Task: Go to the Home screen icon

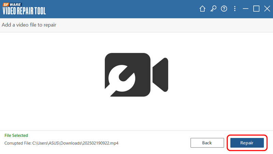Action: tap(202, 9)
